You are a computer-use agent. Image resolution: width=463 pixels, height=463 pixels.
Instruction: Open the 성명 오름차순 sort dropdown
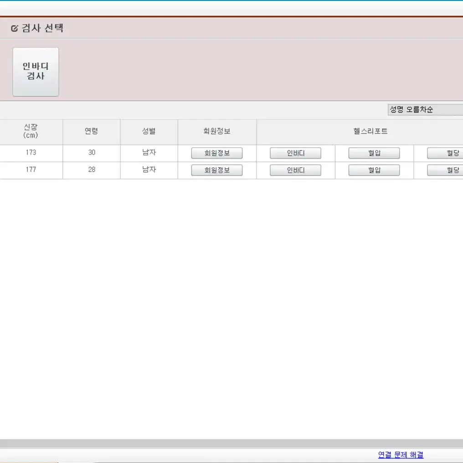(x=425, y=109)
